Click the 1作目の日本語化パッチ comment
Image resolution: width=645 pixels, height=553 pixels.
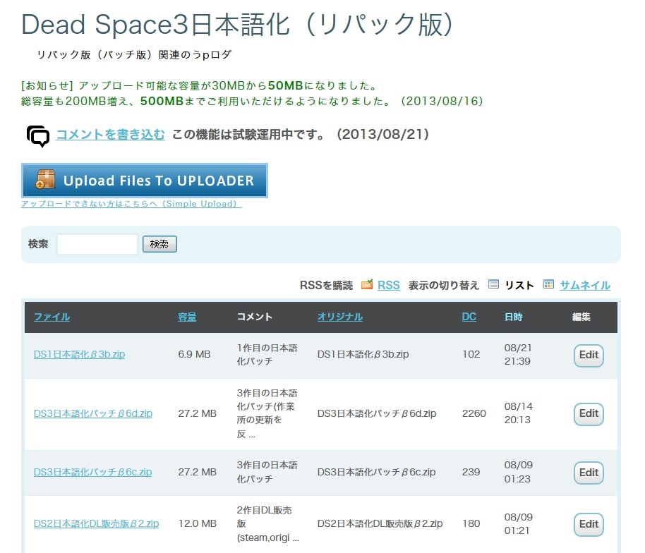(x=267, y=354)
